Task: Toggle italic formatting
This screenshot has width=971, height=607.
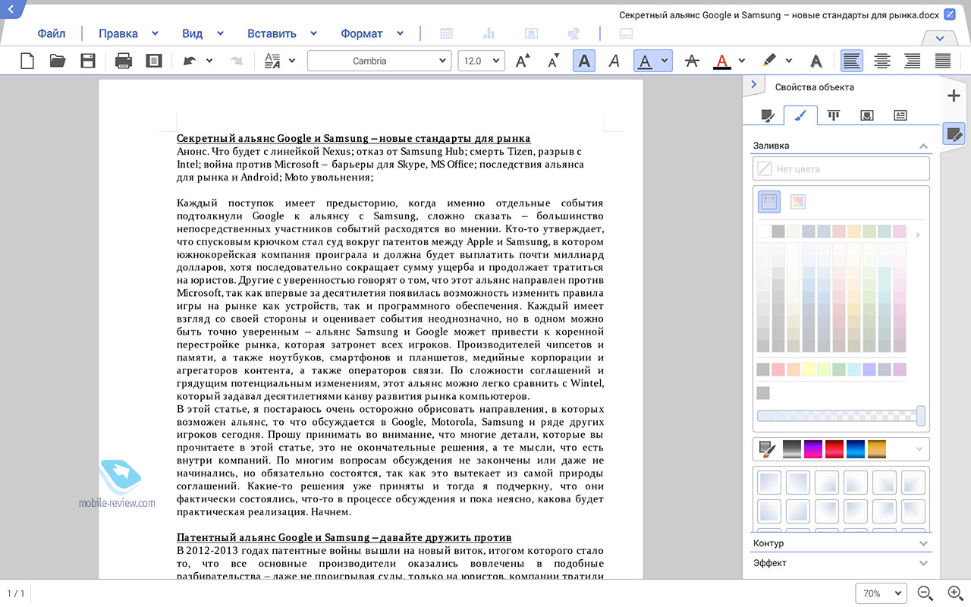Action: tap(614, 61)
